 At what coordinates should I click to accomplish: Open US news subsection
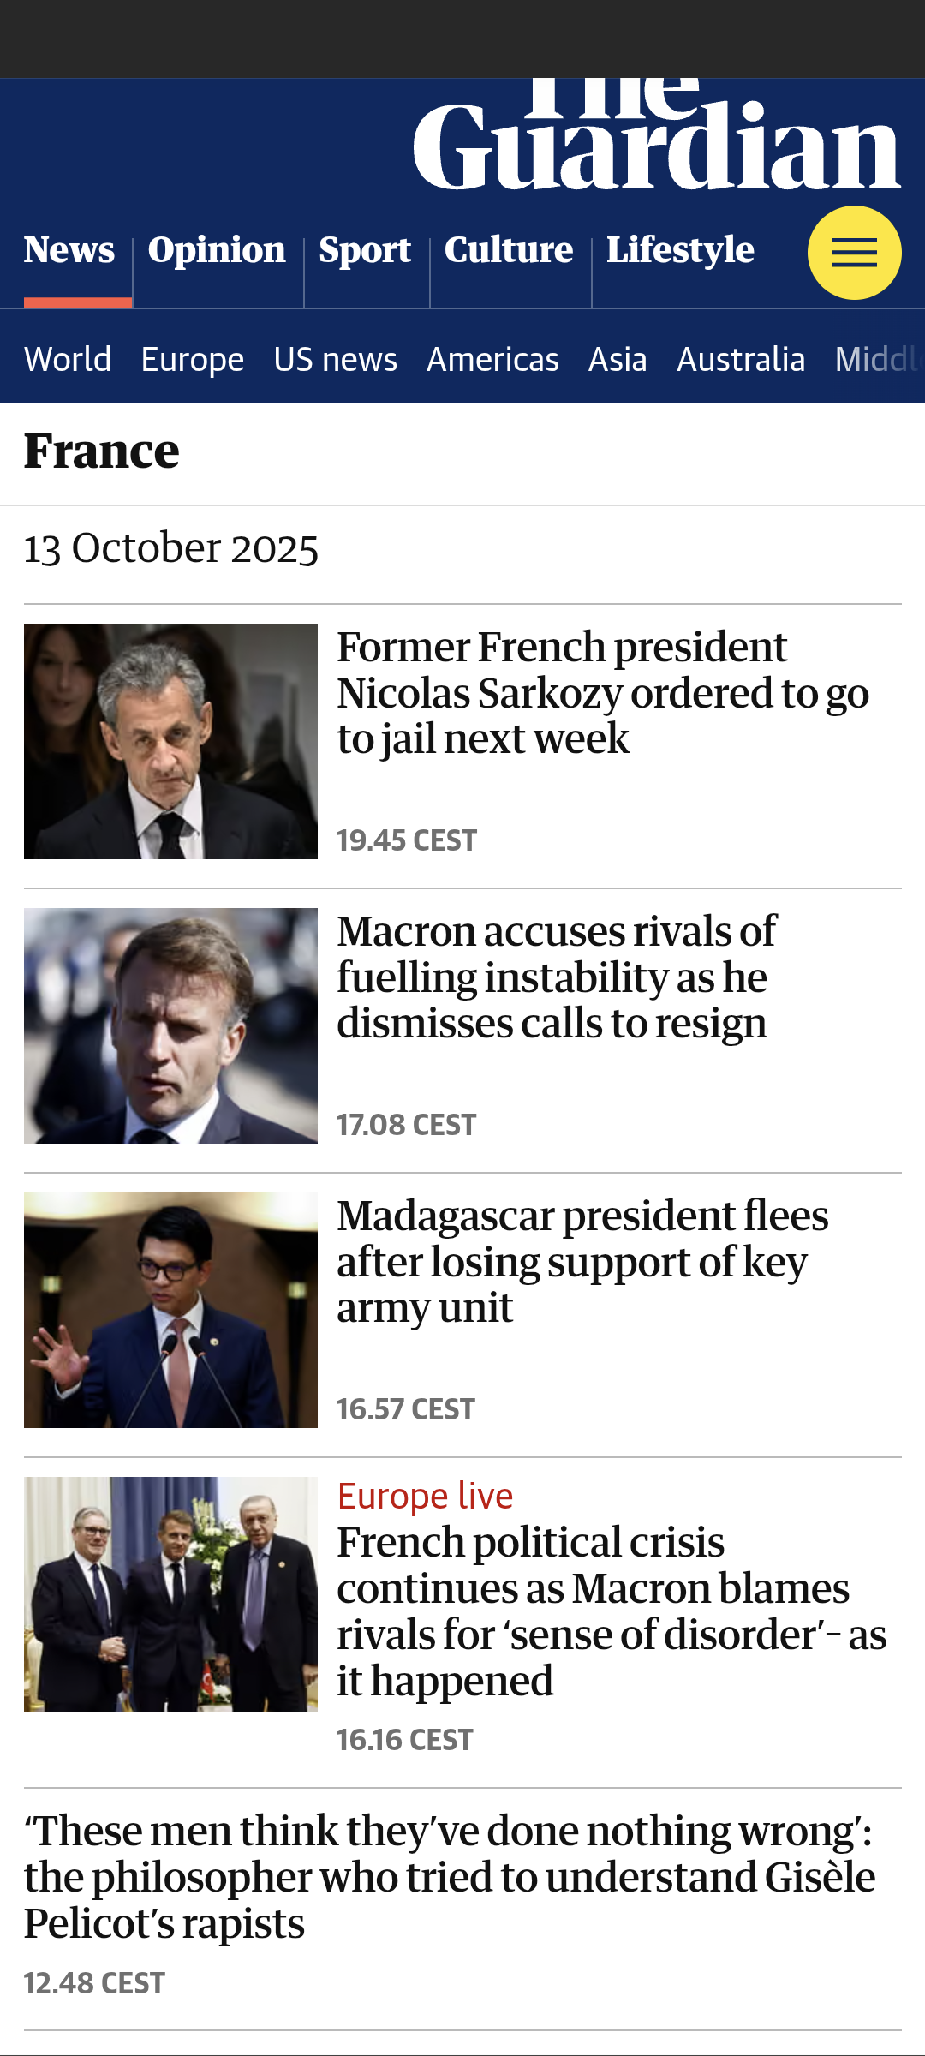tap(336, 359)
